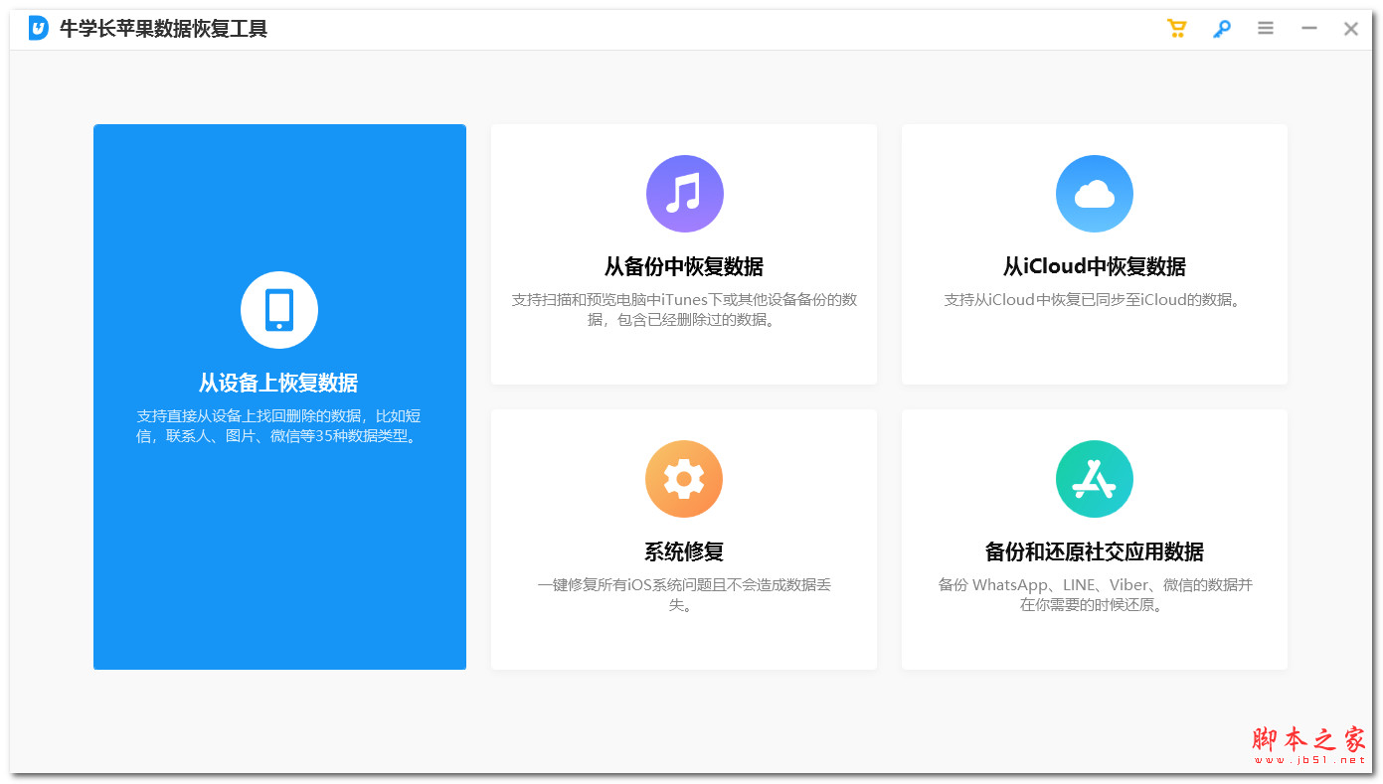Screen dimensions: 1383x784
Task: Click the music note backup recovery icon
Action: click(684, 194)
